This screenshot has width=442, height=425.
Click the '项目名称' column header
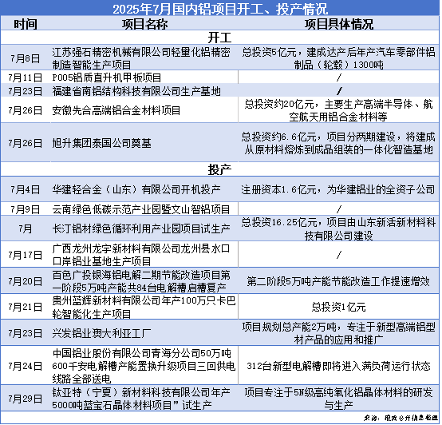coord(144,24)
